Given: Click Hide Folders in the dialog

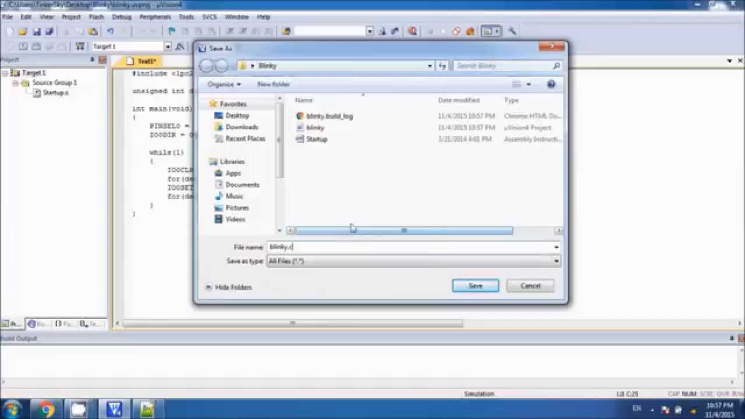Looking at the screenshot, I should pyautogui.click(x=228, y=287).
